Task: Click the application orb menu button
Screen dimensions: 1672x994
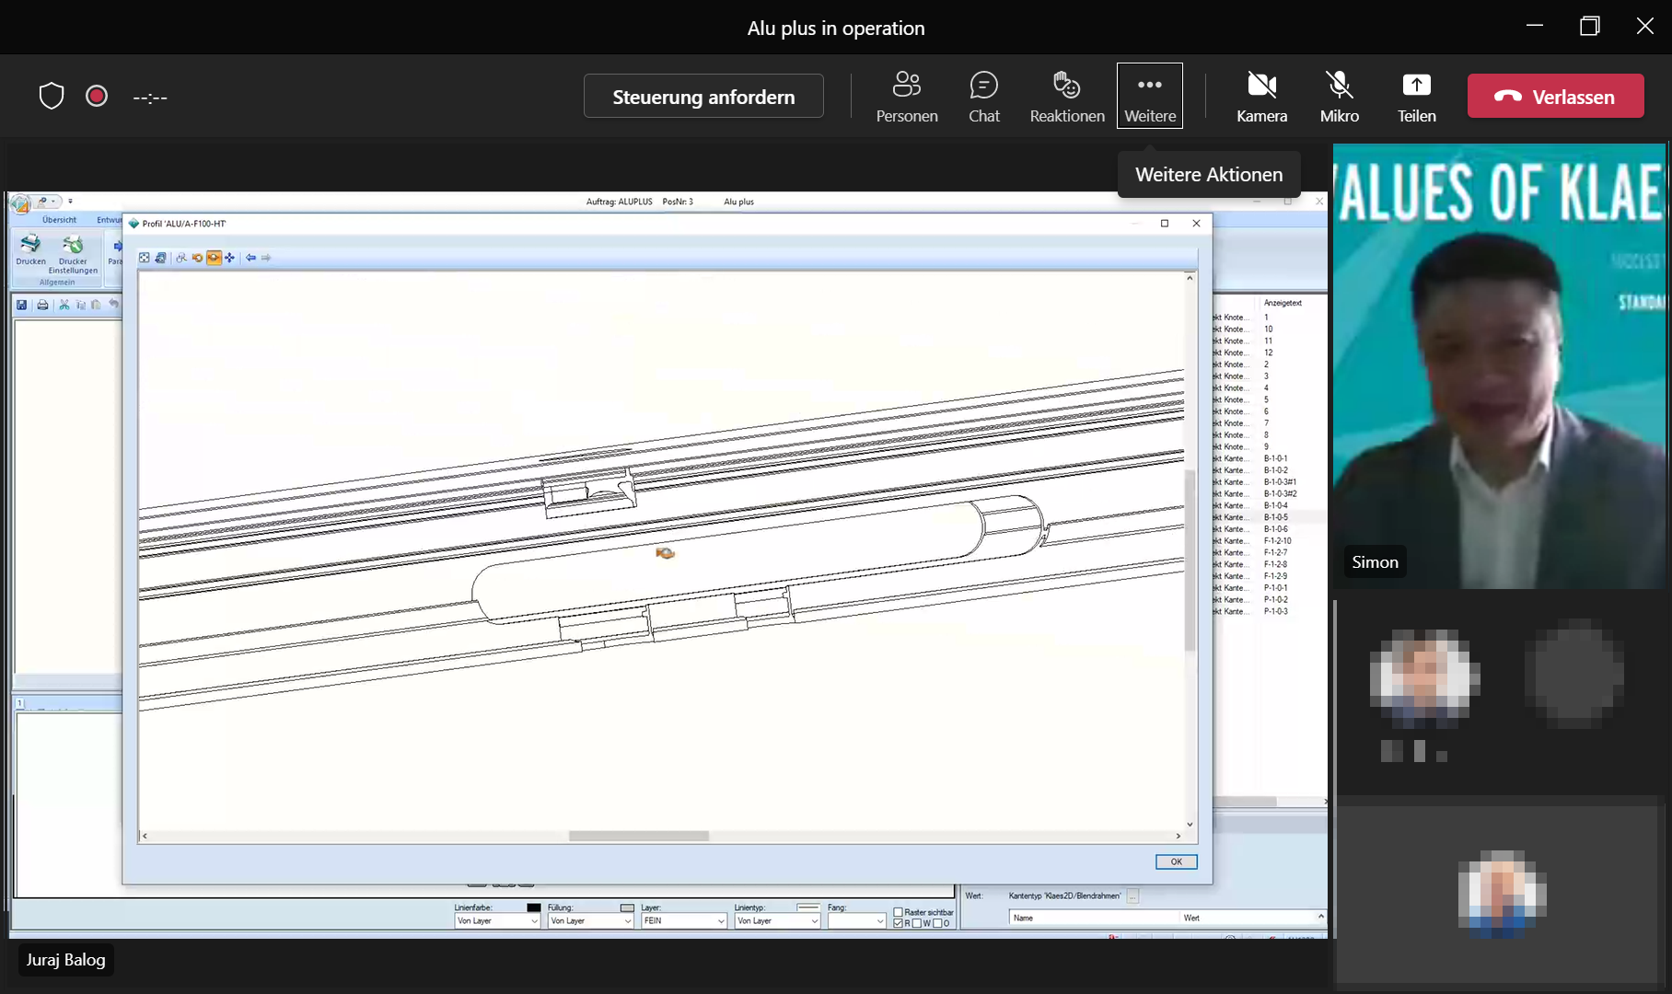Action: 21,203
